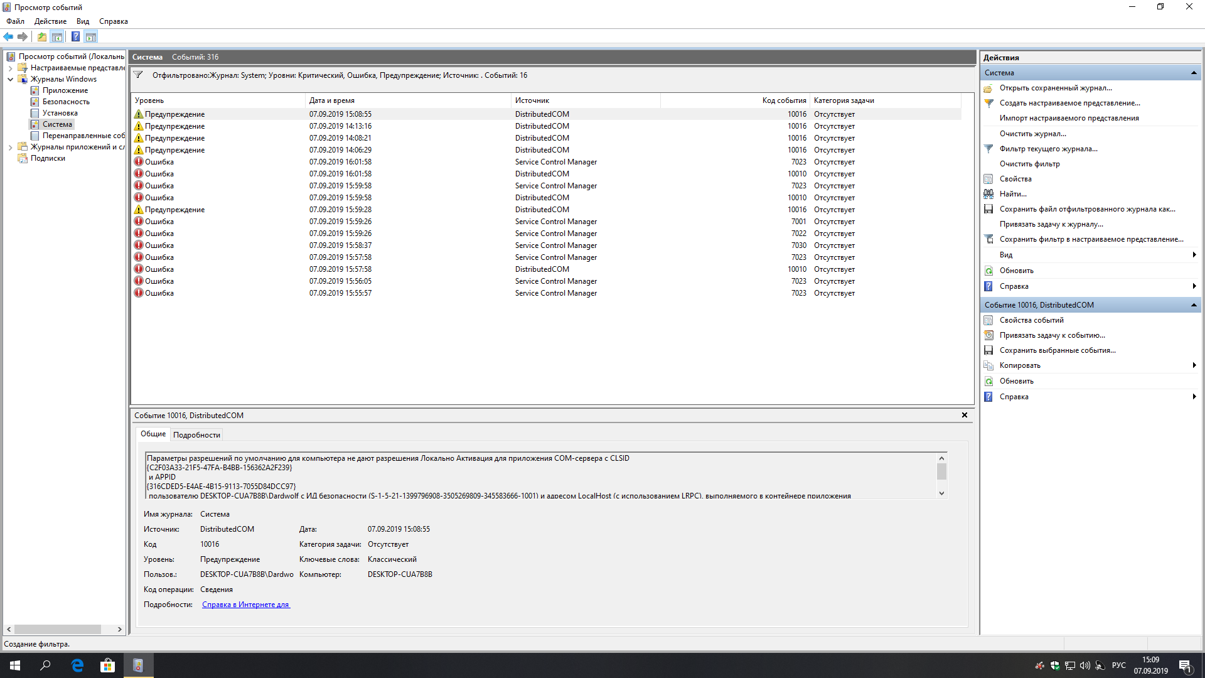1205x678 pixels.
Task: Collapse the Событие 10016 actions section
Action: (x=1194, y=305)
